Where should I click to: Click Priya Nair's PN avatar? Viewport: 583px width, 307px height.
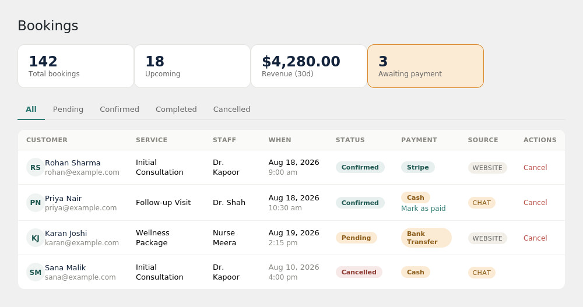[36, 203]
